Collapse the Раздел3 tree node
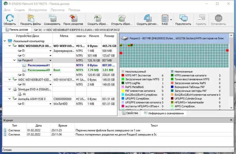 [x=14, y=60]
